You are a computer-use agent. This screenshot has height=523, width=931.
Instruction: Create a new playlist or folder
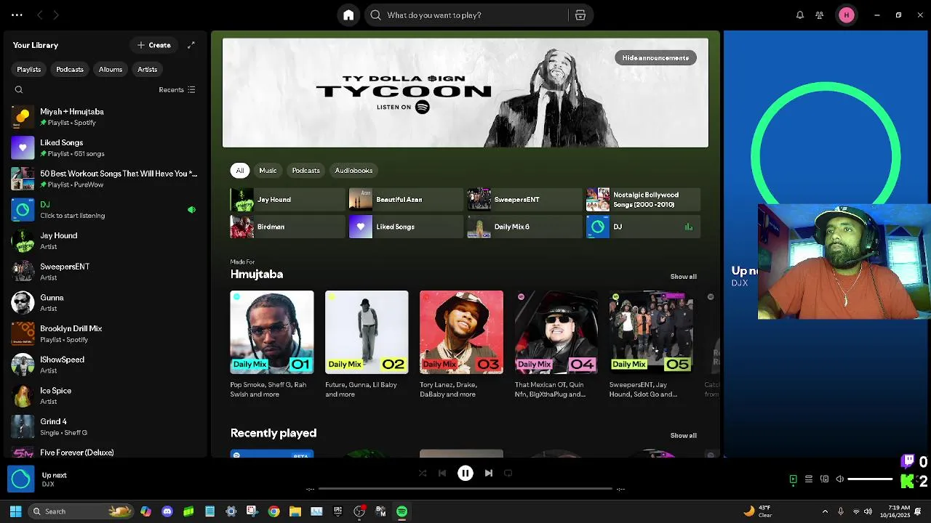[154, 45]
